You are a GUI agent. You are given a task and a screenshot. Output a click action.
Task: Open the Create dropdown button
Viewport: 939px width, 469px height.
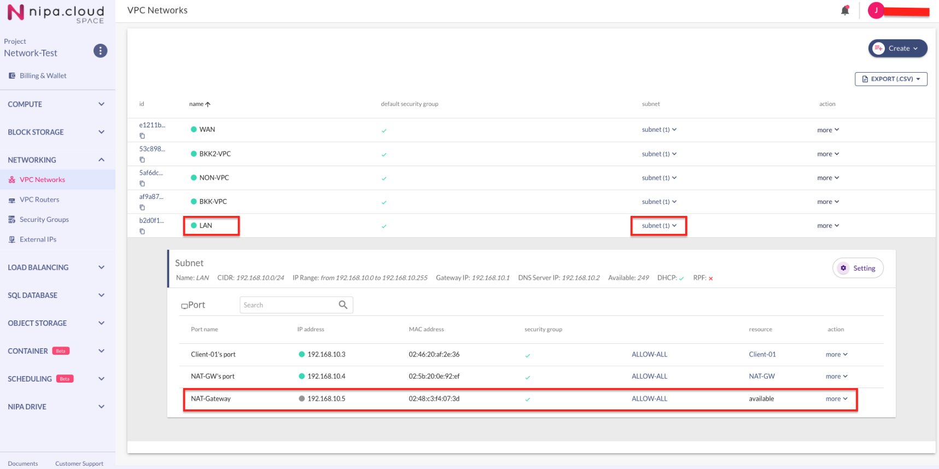pos(897,49)
